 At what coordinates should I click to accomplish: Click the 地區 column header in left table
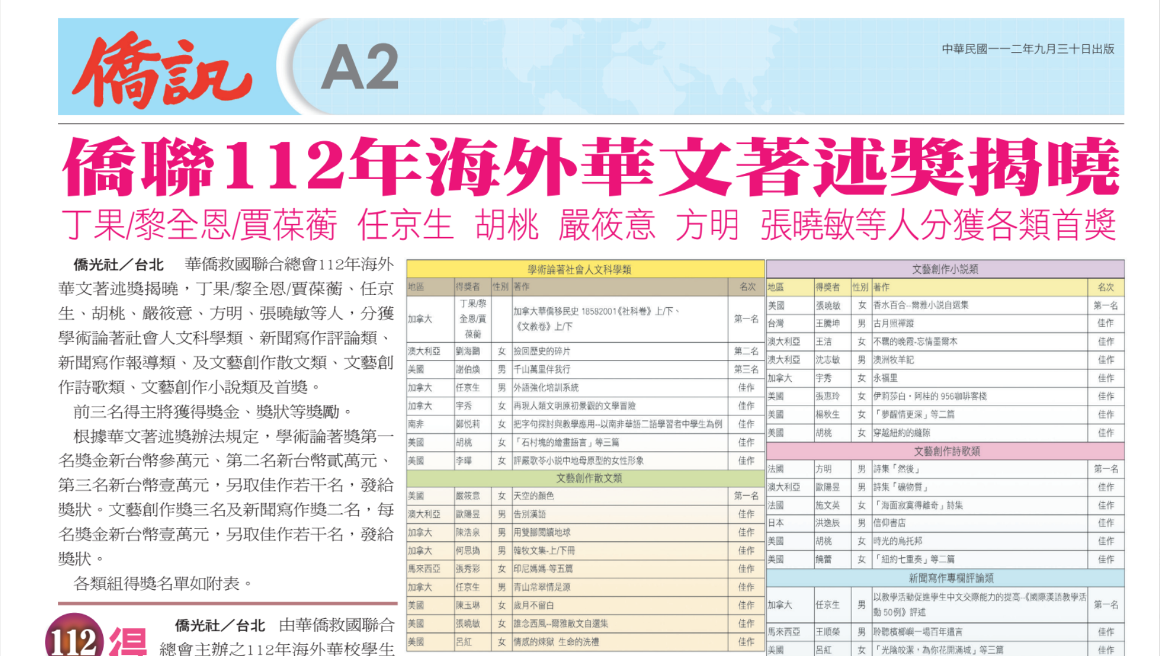click(416, 287)
